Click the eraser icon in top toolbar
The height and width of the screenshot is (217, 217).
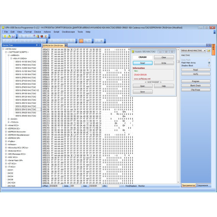point(34,36)
